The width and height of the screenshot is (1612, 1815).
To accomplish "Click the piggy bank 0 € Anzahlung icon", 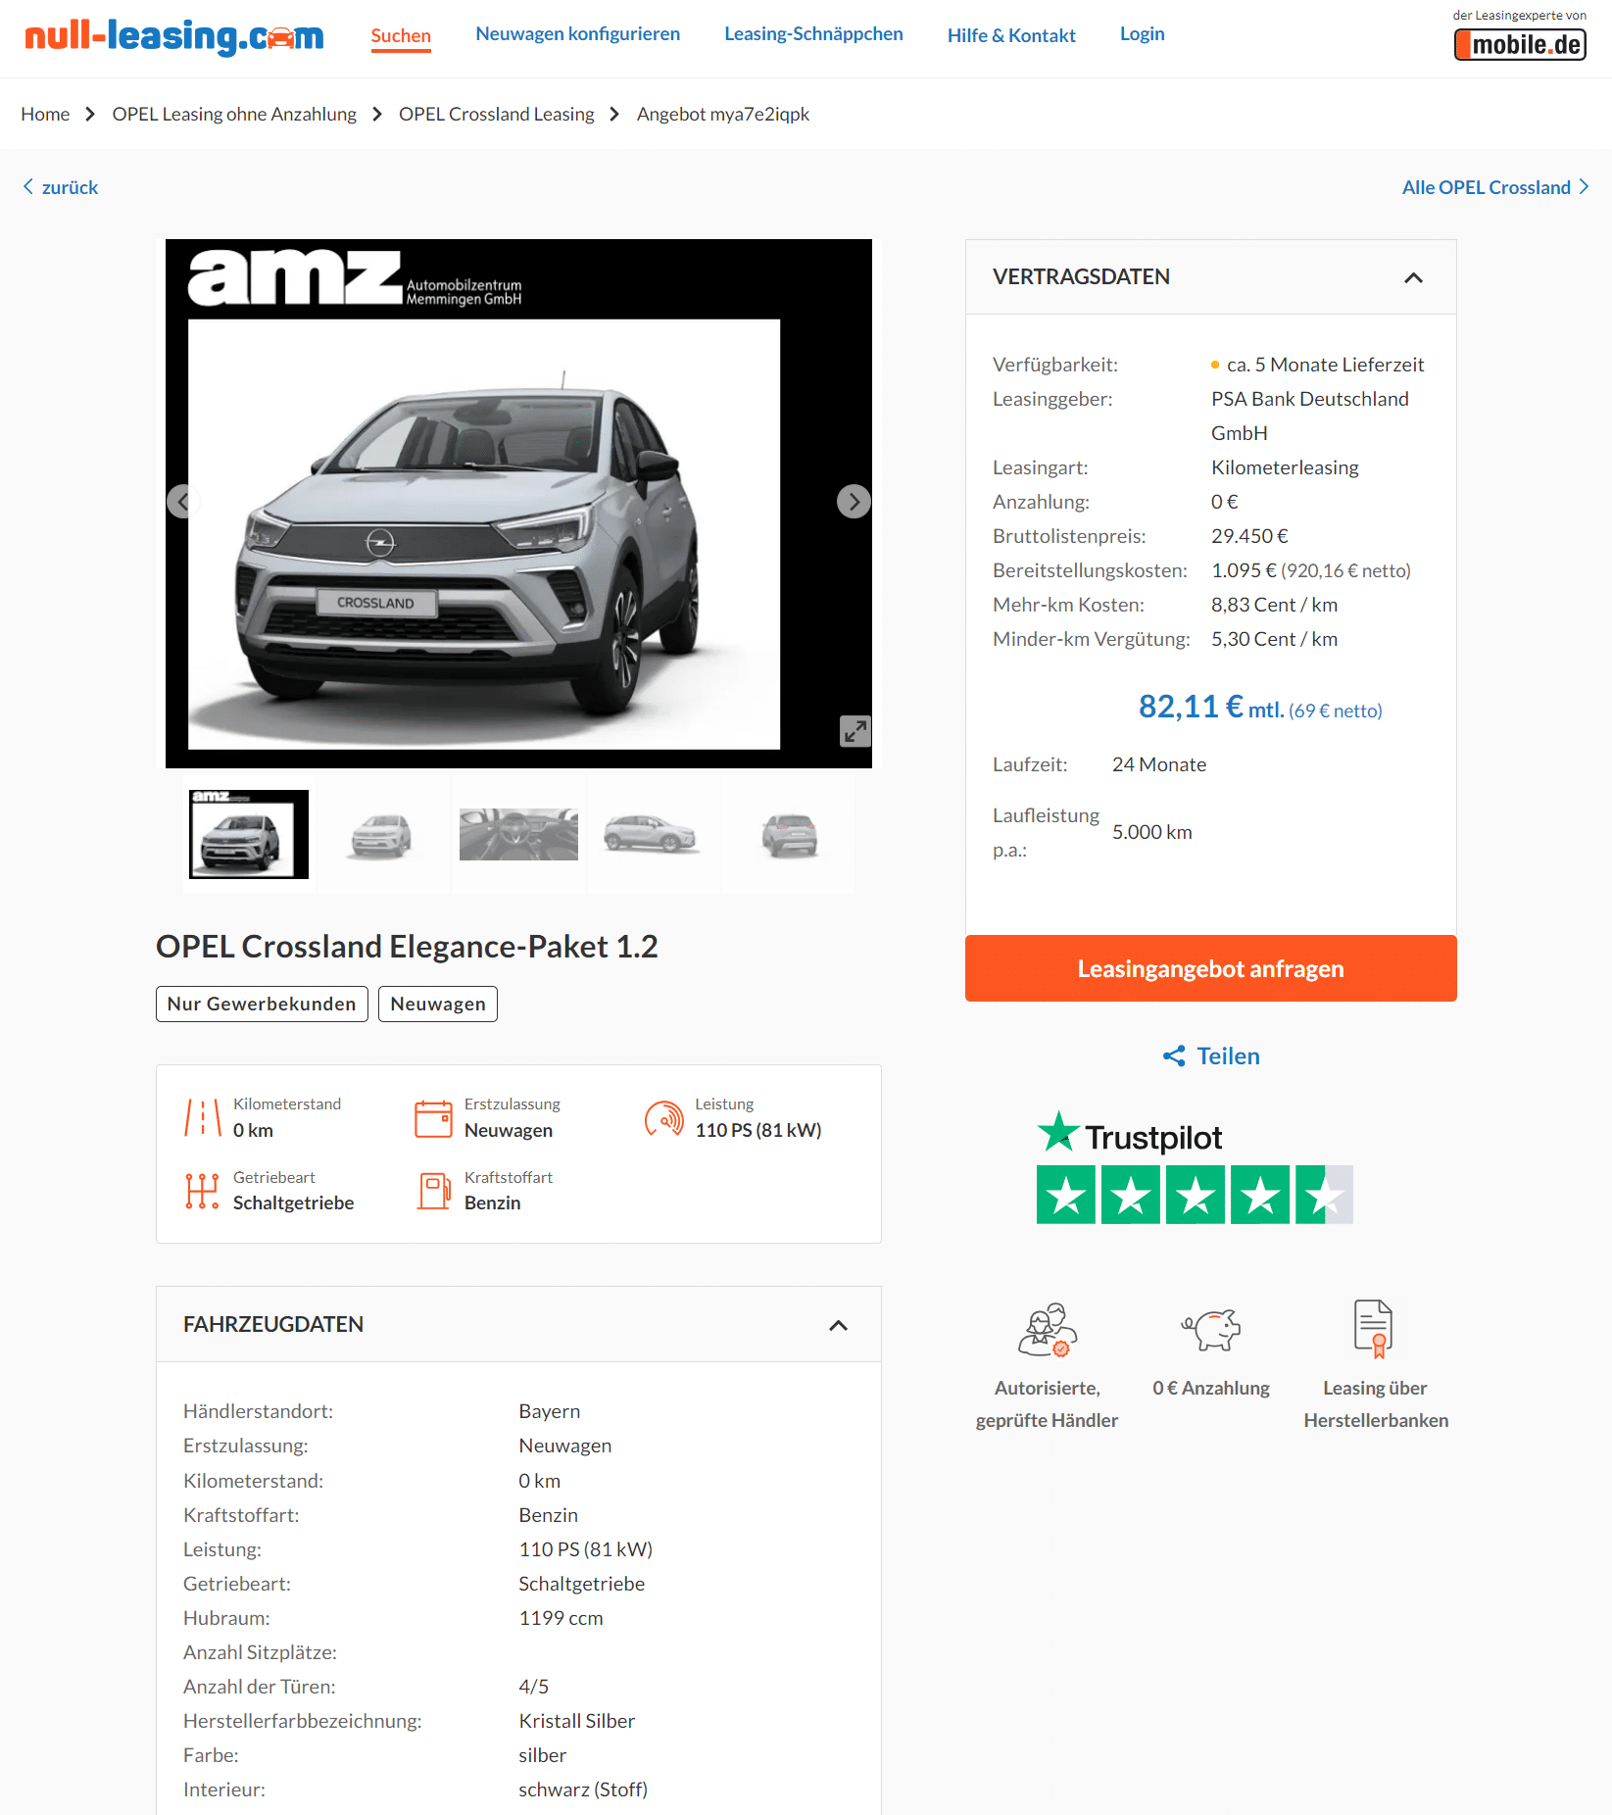I will click(x=1211, y=1330).
